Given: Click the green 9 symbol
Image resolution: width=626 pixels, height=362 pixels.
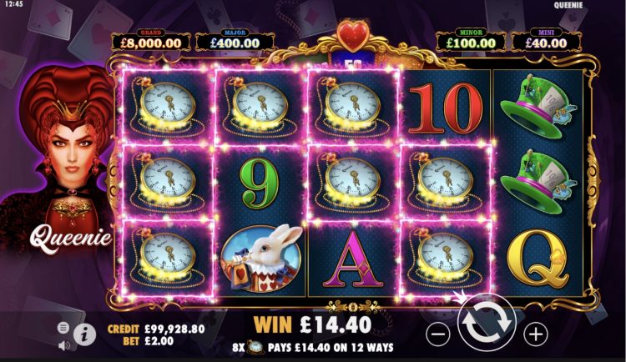Looking at the screenshot, I should 260,184.
